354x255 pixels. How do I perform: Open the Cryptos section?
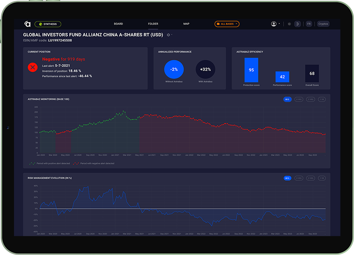point(323,24)
